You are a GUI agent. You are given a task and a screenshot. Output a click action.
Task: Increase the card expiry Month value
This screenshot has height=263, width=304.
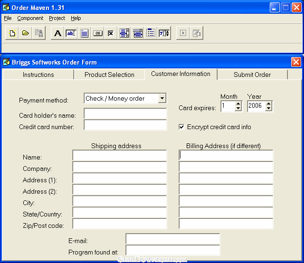point(238,103)
